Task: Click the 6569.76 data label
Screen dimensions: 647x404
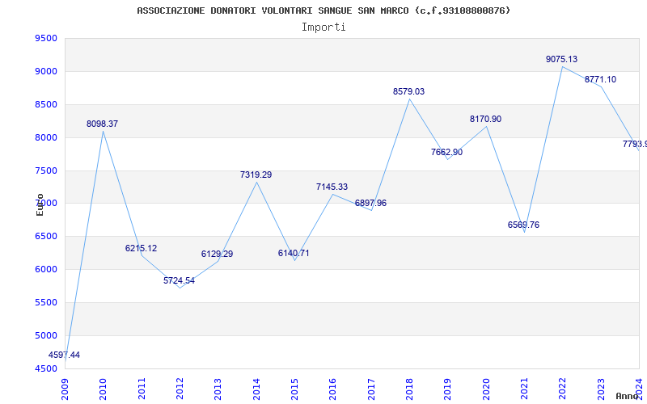Action: tap(523, 225)
